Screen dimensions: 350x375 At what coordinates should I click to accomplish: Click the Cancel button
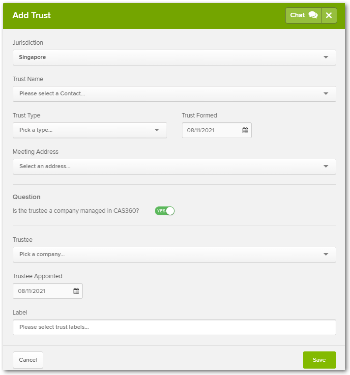(28, 360)
